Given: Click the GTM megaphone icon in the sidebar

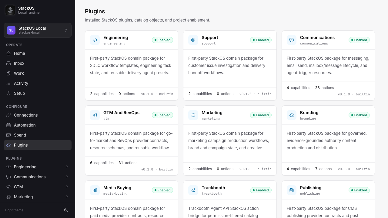Looking at the screenshot, I should coord(8,187).
